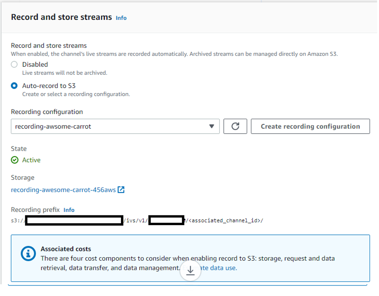379x296 pixels.
Task: Select the Disabled recording option
Action: [14, 64]
